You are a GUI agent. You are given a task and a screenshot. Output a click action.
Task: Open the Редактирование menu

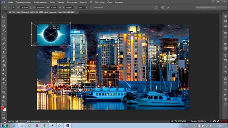(23, 2)
